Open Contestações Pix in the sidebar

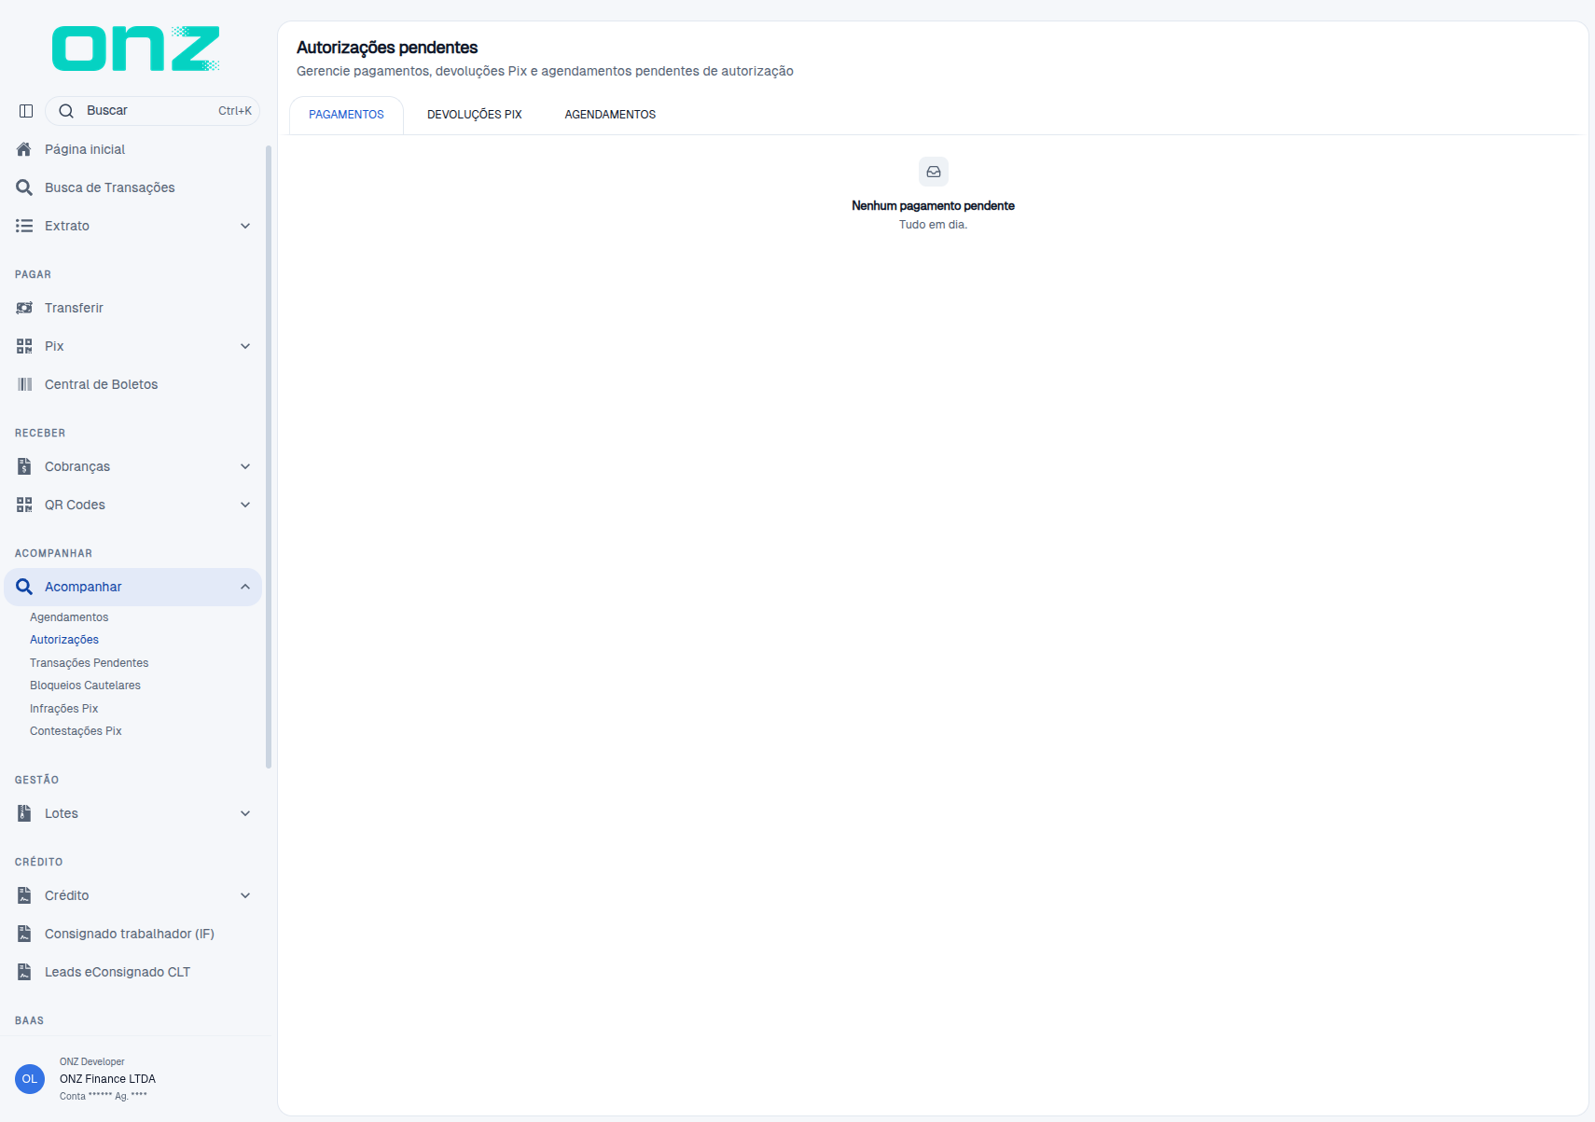point(76,731)
